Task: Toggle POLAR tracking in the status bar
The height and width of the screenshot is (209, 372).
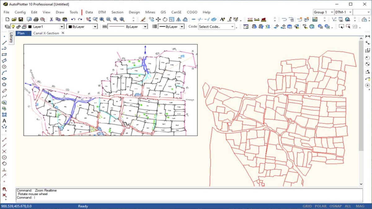Action: click(x=321, y=206)
